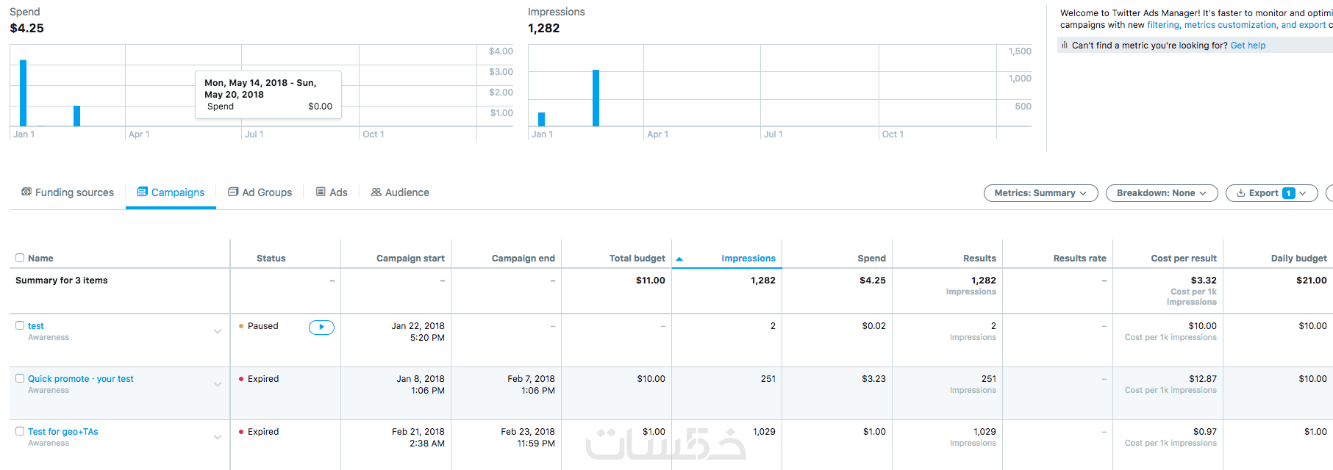Click the Get help link
This screenshot has width=1333, height=470.
pos(1248,46)
